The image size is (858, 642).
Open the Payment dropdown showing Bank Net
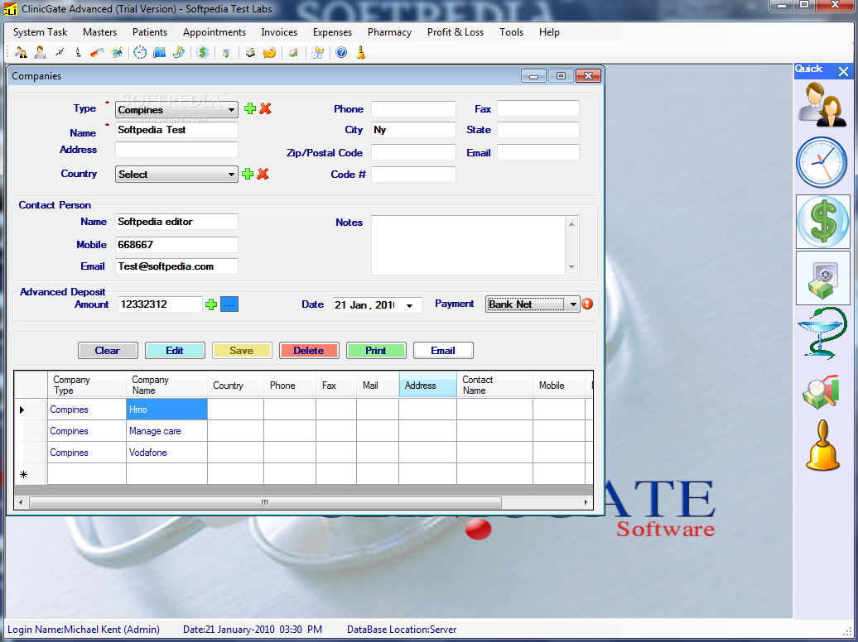tap(533, 304)
